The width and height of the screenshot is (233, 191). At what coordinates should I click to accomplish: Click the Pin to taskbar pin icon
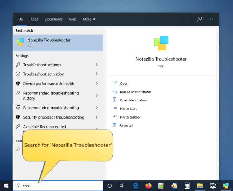(x=115, y=117)
